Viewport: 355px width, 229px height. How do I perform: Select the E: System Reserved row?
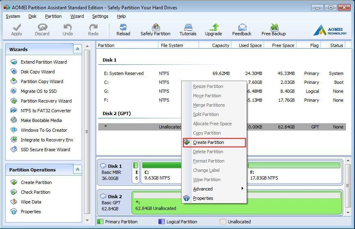(x=222, y=73)
